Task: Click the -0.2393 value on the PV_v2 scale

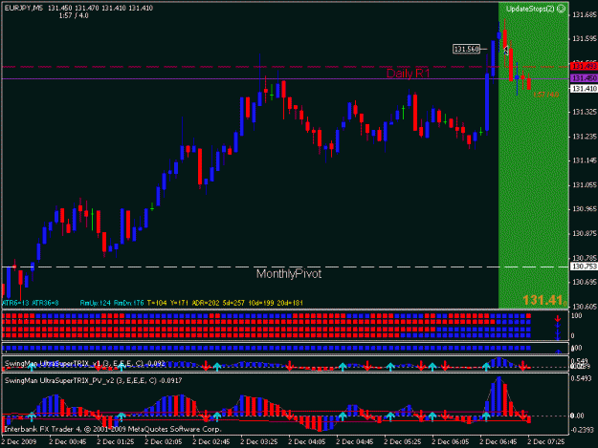Action: pyautogui.click(x=582, y=430)
